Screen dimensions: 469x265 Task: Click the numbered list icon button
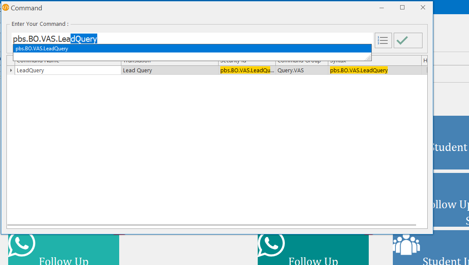point(383,40)
